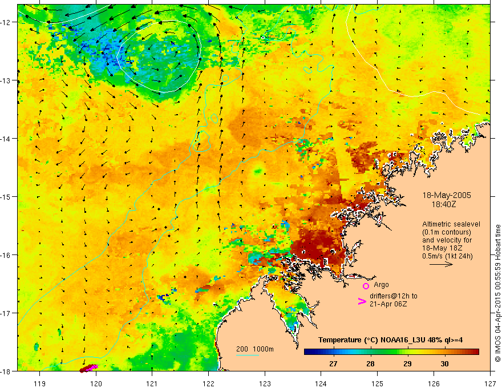Click the cyan bathymetry legend line
This screenshot has height=388, width=502.
pos(248,355)
